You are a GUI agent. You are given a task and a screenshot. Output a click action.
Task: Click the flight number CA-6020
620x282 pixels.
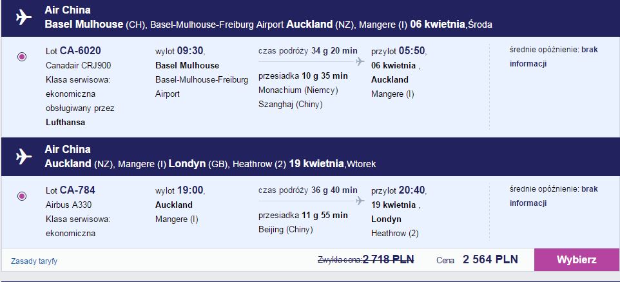click(x=81, y=51)
